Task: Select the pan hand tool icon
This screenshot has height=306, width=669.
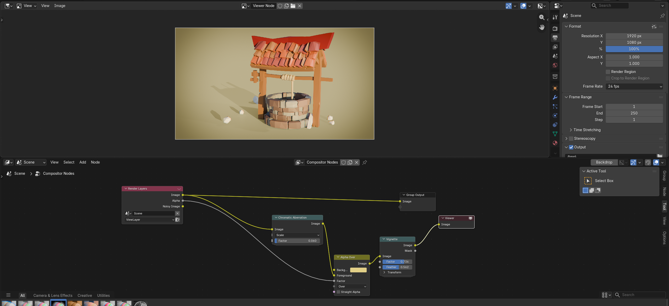Action: pyautogui.click(x=542, y=27)
